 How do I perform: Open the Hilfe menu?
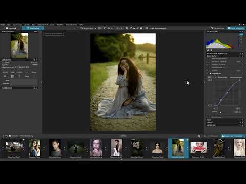[81, 25]
